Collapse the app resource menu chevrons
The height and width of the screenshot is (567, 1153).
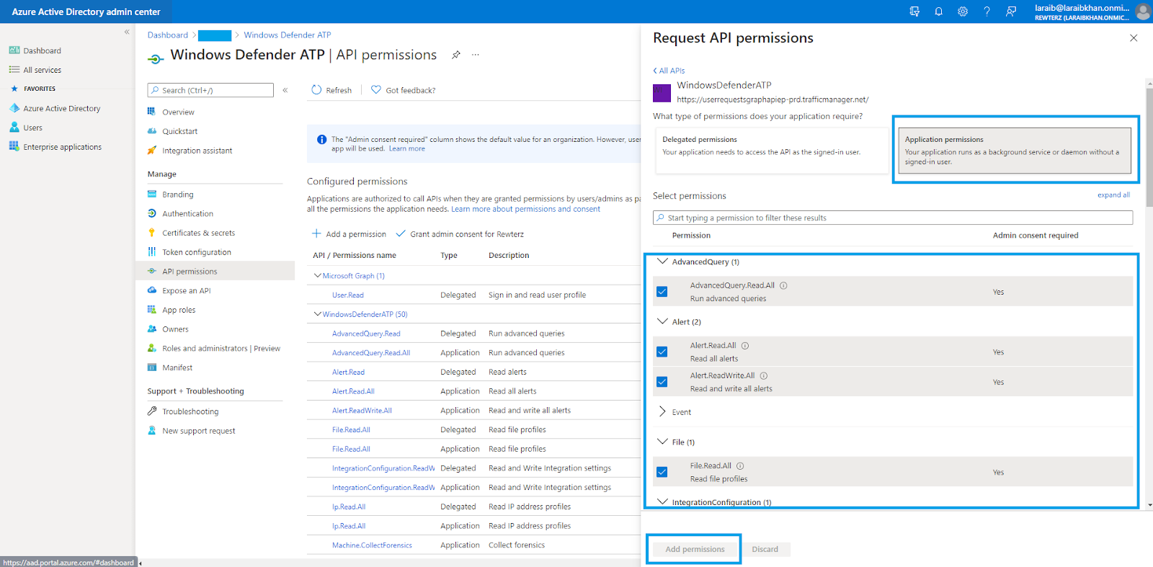tap(285, 90)
